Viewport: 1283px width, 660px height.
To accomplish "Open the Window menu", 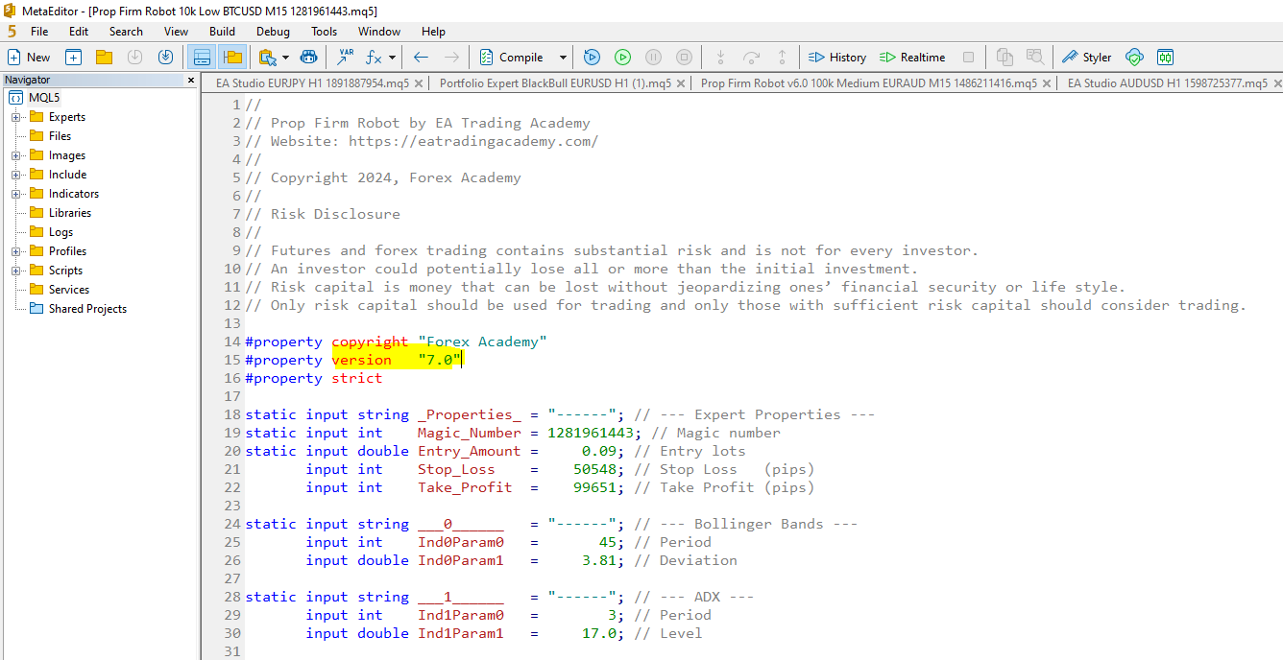I will tap(379, 32).
